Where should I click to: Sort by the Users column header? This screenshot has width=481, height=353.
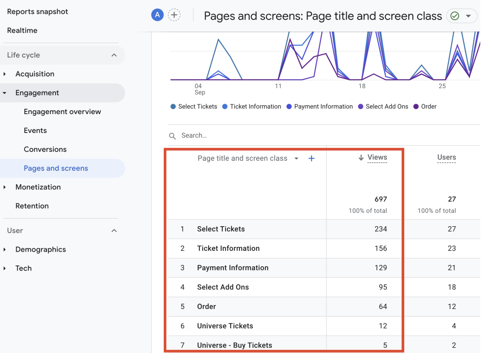[x=447, y=157]
